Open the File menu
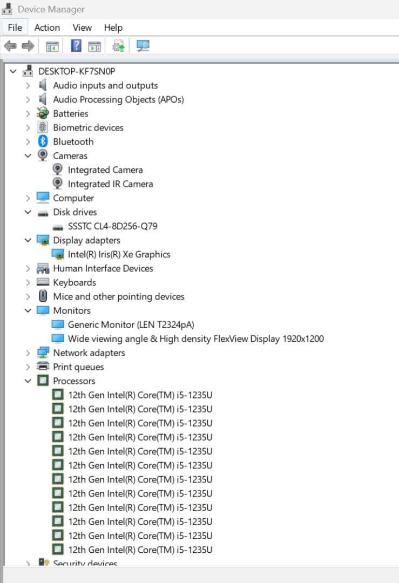 click(x=15, y=28)
